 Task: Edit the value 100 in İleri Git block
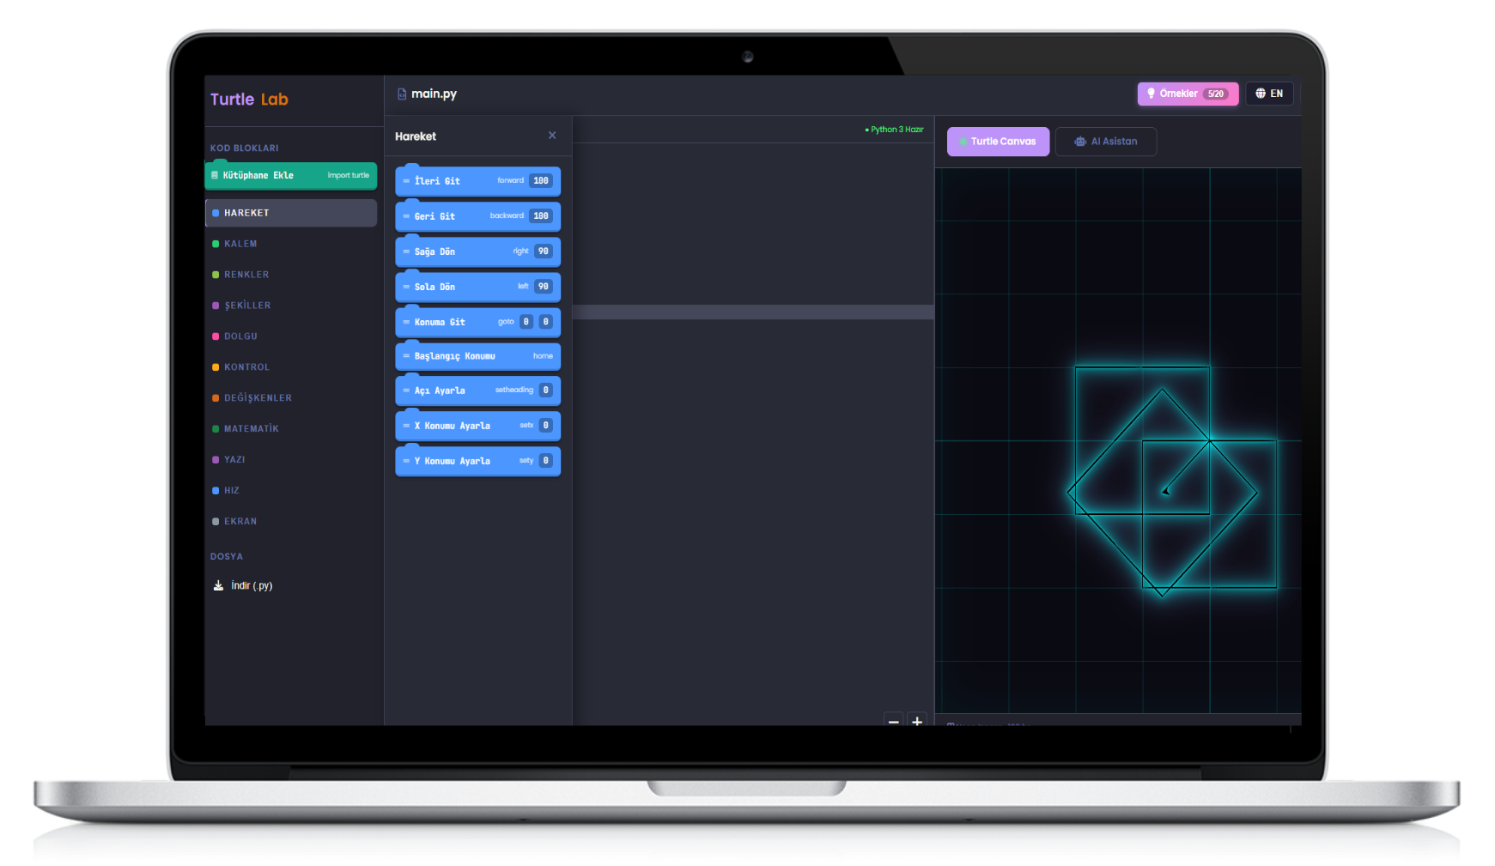(x=541, y=181)
